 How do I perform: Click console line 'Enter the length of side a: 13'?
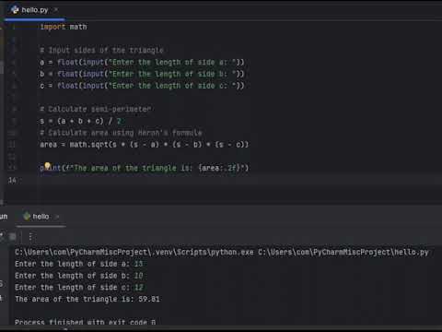point(79,264)
